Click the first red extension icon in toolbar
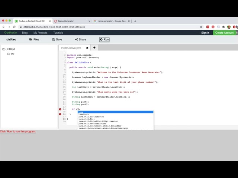This screenshot has width=238, height=178. [208, 27]
